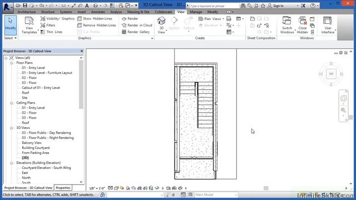The image size is (356, 200).
Task: Select 03 - Floor Public - Day Rendering
Action: tap(46, 133)
